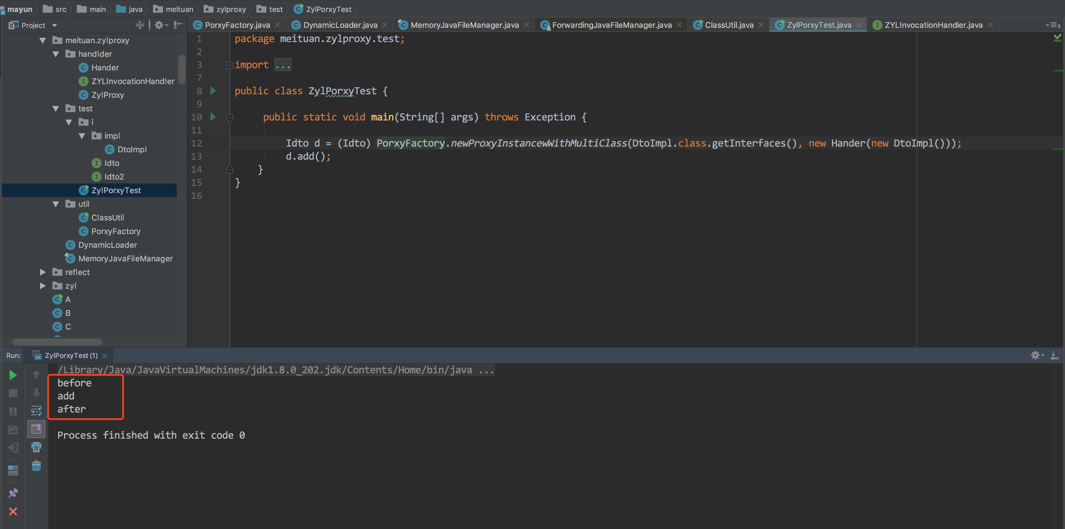Place cursor on line 13 d.add() call
This screenshot has height=529, width=1065.
(x=308, y=156)
